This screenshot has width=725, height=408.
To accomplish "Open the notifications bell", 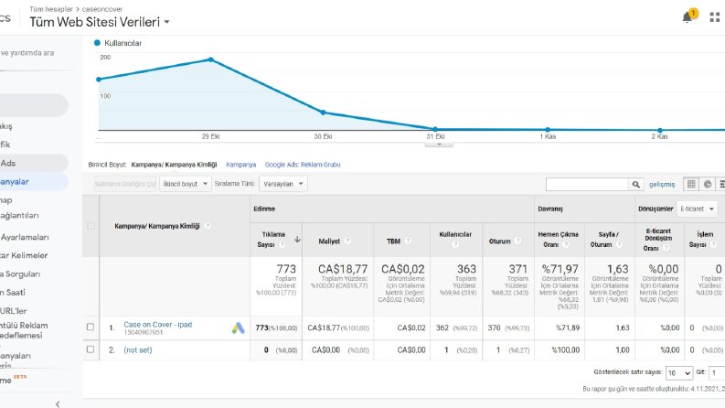I will 688,17.
